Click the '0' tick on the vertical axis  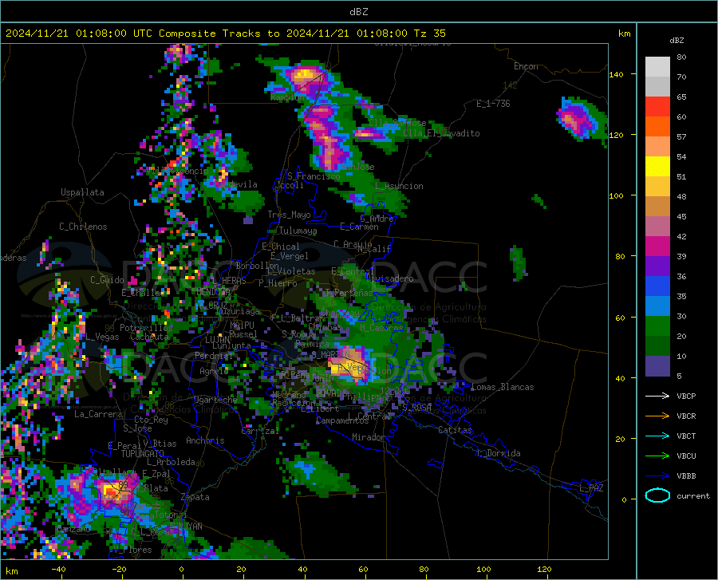point(624,499)
